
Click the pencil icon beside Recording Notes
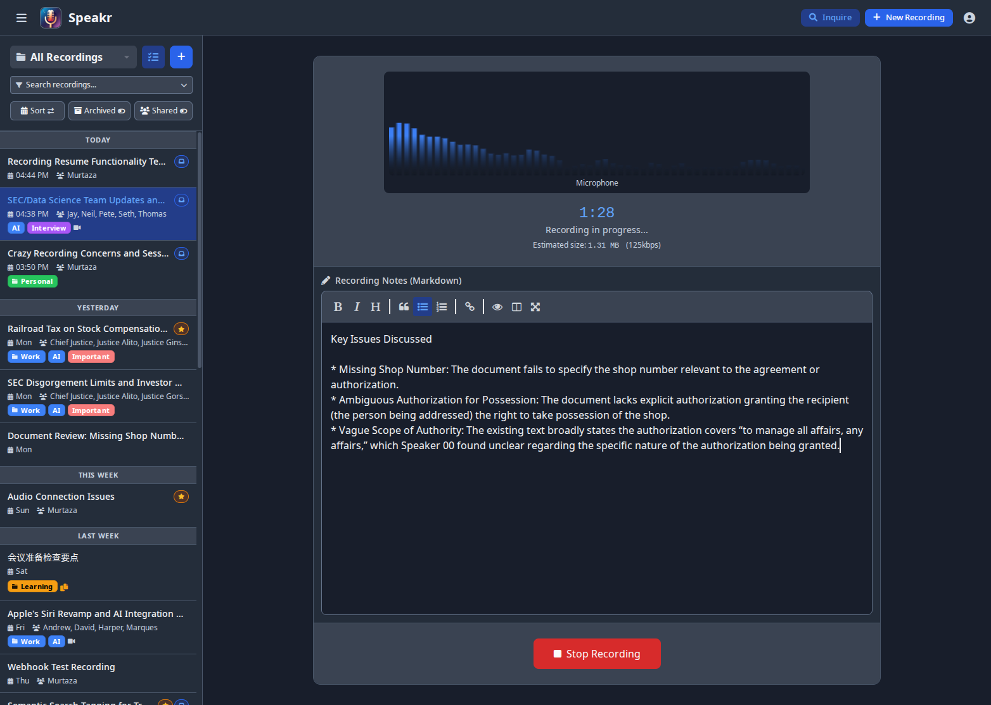click(326, 281)
